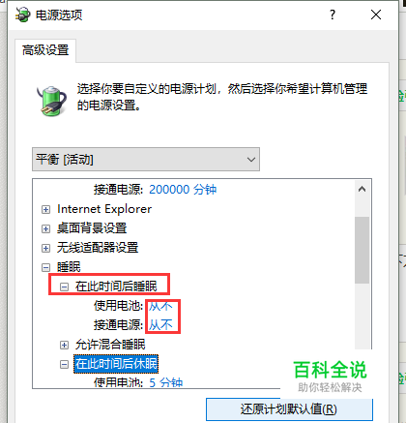Expand the 允许混合睡眠 node
This screenshot has width=406, height=423.
pos(64,345)
